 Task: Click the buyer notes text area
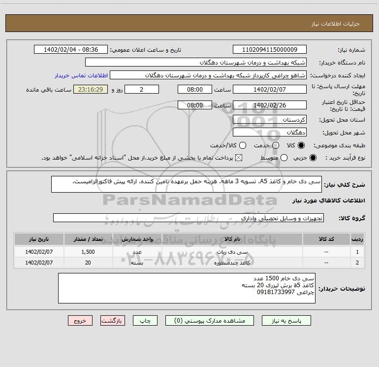pyautogui.click(x=187, y=288)
